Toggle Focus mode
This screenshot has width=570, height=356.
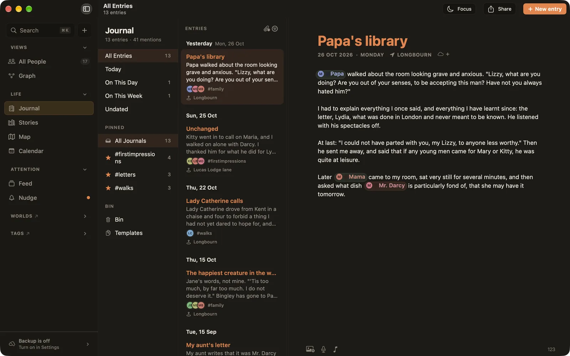(x=459, y=9)
